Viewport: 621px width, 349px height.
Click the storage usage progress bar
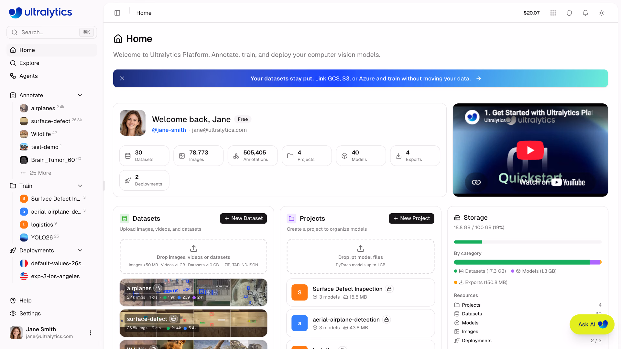click(528, 242)
